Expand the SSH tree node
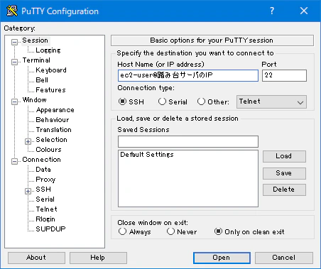The width and height of the screenshot is (321, 269). pos(28,191)
